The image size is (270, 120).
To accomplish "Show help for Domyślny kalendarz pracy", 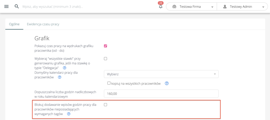I will [x=60, y=77].
